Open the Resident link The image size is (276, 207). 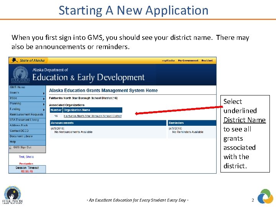[207, 61]
